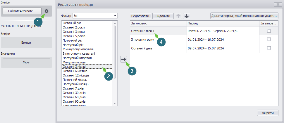Sort by Заголовок column header
The image size is (284, 123).
tap(158, 24)
